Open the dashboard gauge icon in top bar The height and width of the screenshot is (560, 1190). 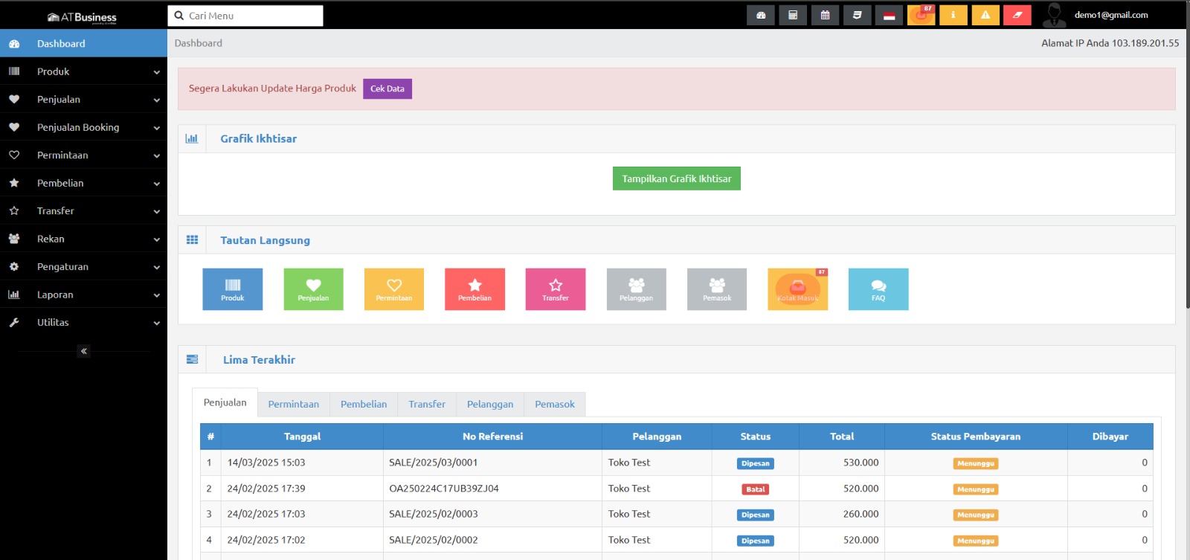(x=760, y=15)
